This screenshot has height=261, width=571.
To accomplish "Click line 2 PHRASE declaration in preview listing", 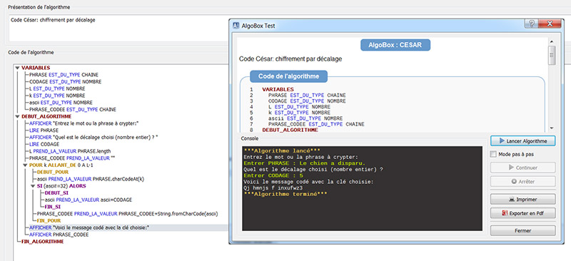I will [x=307, y=96].
